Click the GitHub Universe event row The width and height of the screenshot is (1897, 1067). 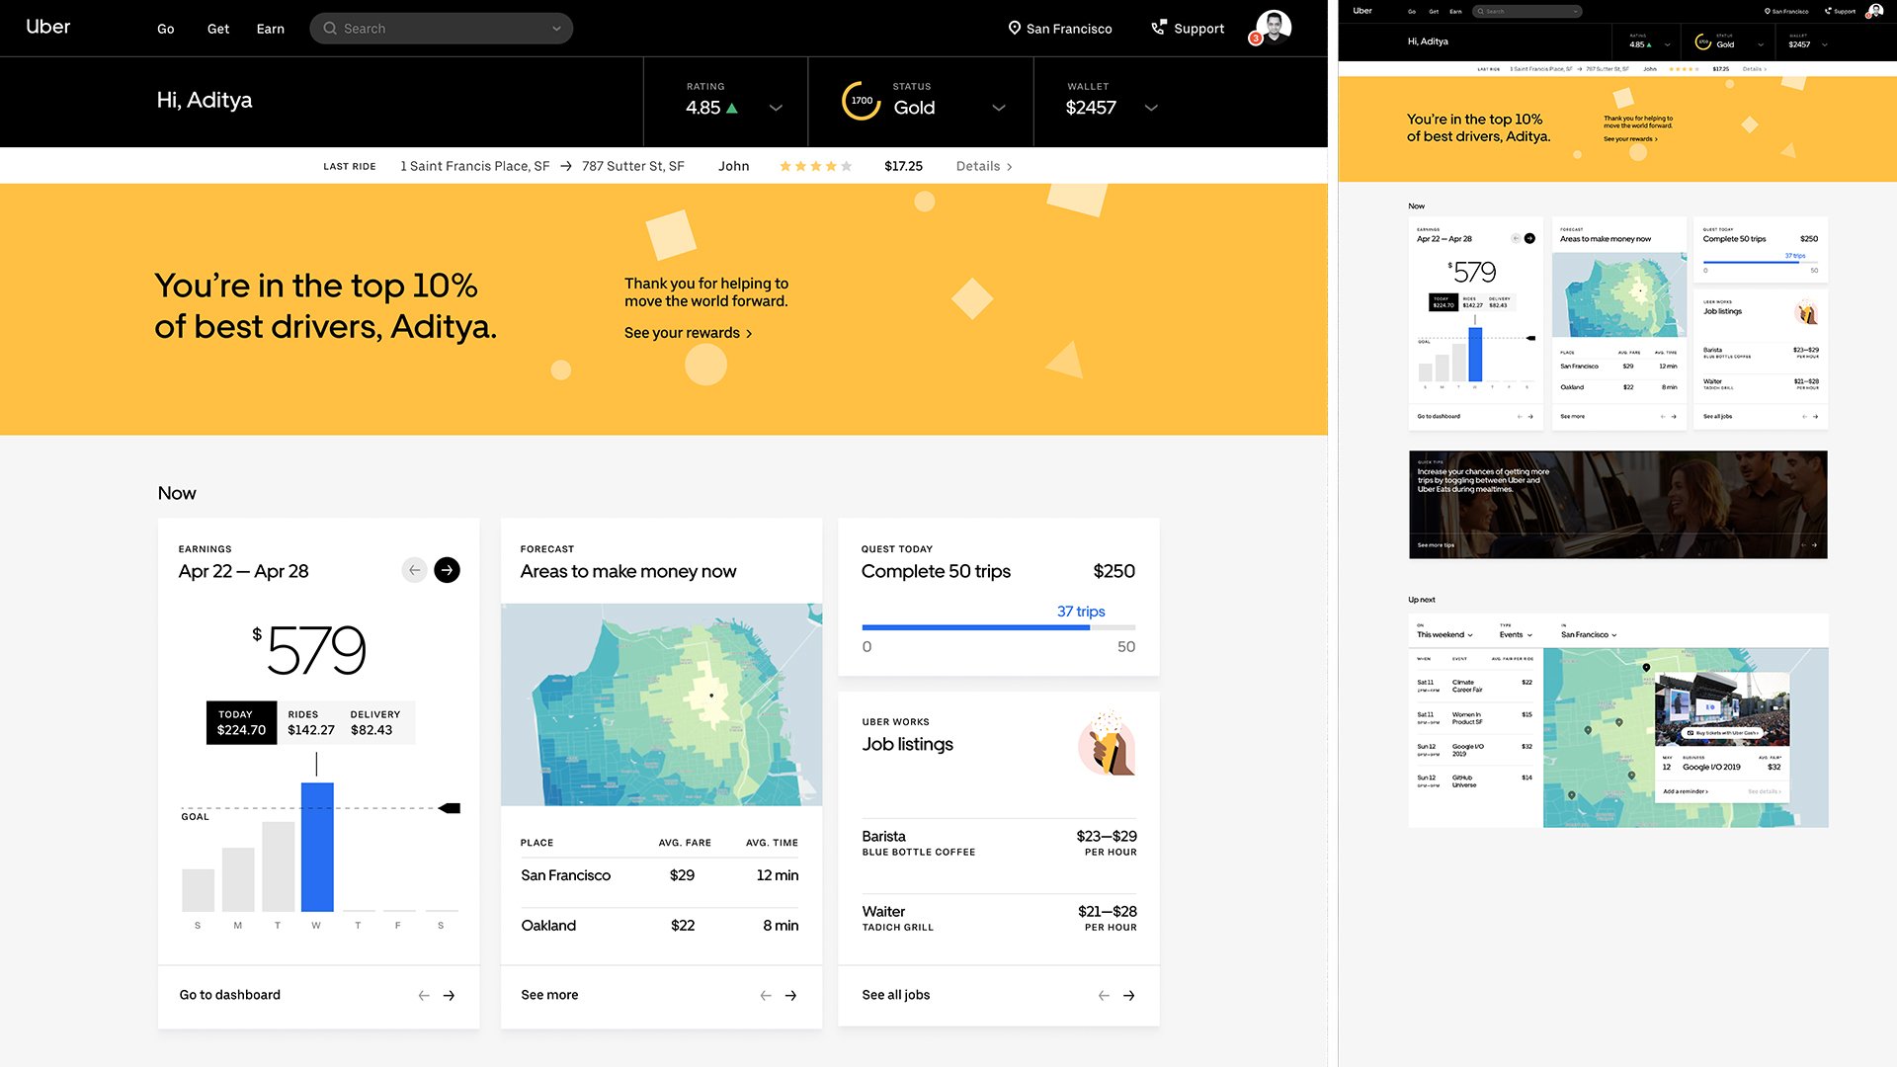(1475, 781)
